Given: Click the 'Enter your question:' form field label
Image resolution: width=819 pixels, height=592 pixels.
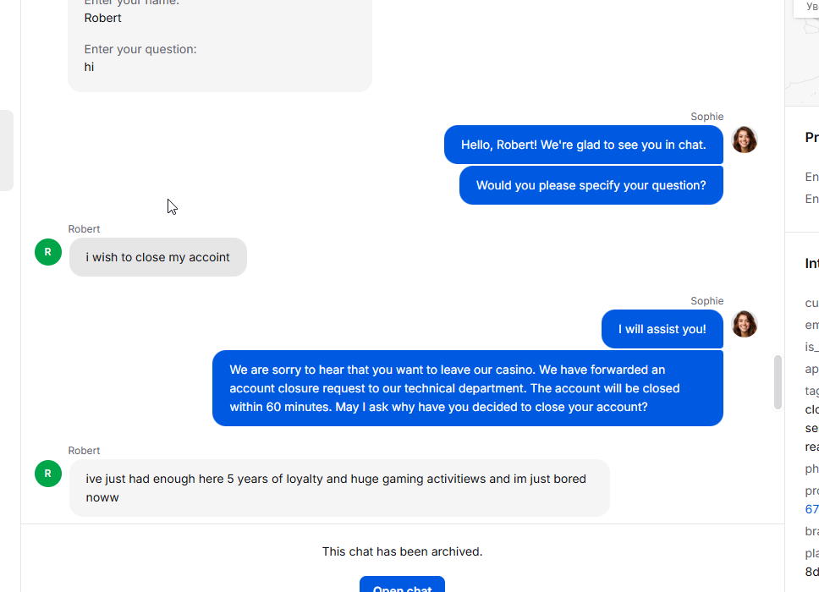Looking at the screenshot, I should tap(140, 49).
